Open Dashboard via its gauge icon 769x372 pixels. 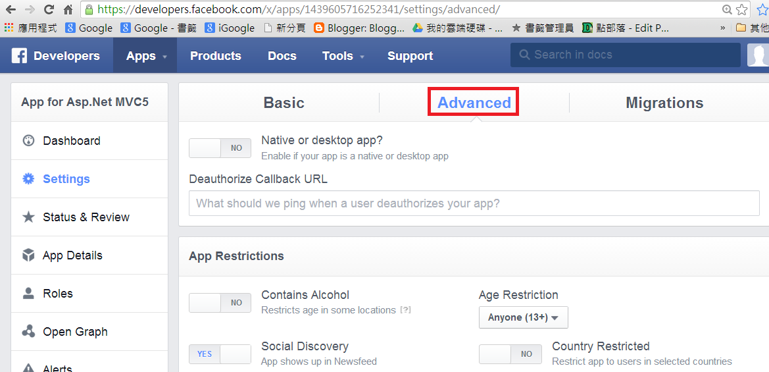coord(28,141)
